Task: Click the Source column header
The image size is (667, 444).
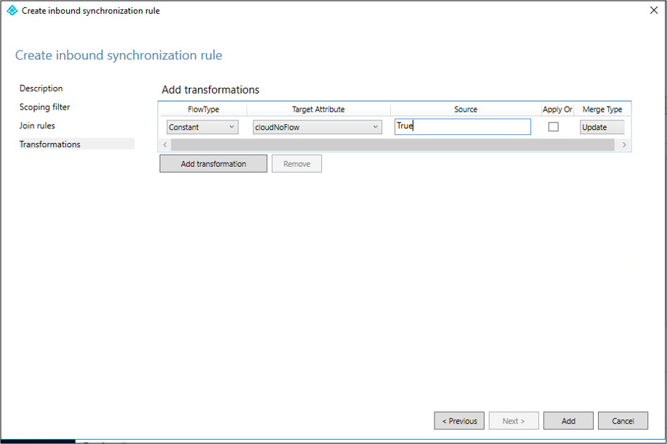Action: coord(465,110)
